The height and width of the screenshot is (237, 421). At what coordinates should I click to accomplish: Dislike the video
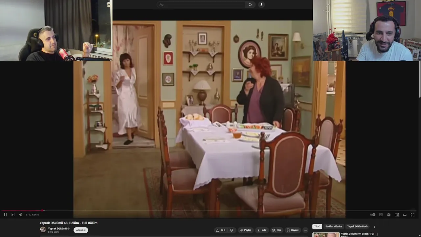click(x=232, y=230)
